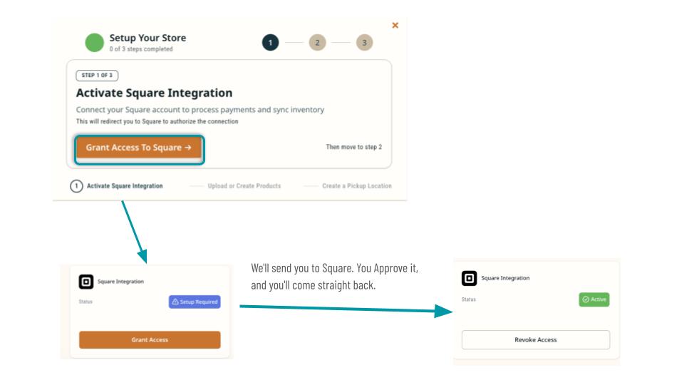The height and width of the screenshot is (385, 684).
Task: Select step 1 circle in progress indicator
Action: (x=271, y=42)
